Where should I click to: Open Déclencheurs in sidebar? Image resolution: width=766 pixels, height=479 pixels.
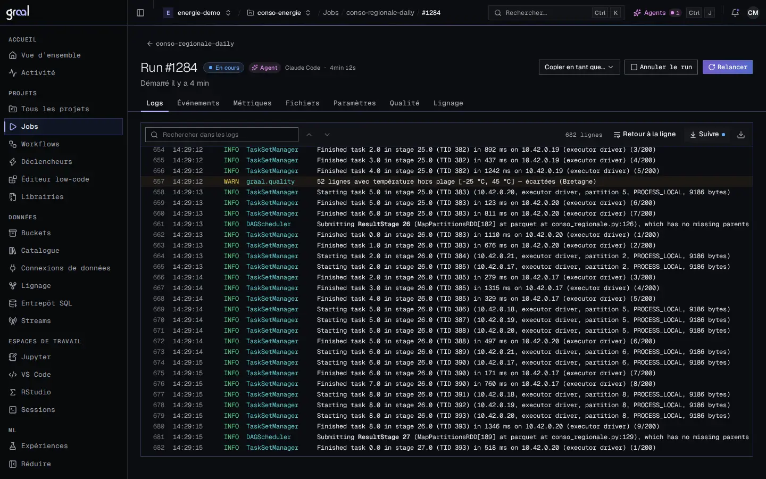coord(63,162)
